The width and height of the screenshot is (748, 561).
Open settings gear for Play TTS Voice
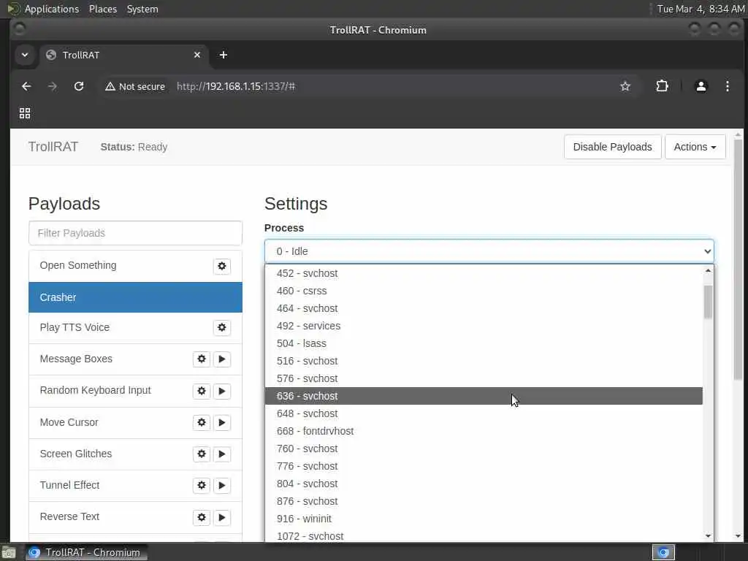click(x=222, y=327)
